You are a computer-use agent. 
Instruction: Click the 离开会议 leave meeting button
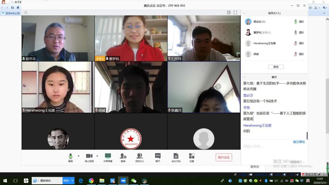(x=224, y=157)
